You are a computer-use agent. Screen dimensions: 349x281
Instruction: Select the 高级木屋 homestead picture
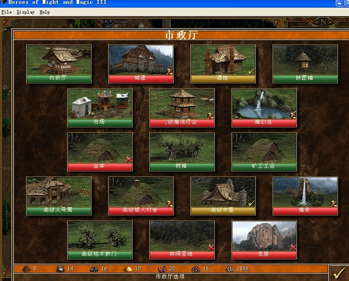pos(223,192)
